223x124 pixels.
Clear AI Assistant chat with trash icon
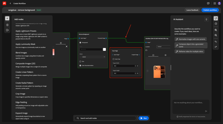[206, 19]
